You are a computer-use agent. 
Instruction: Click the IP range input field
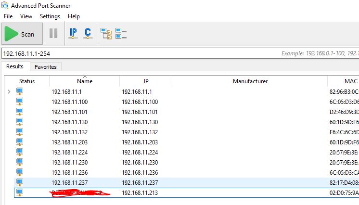point(180,53)
